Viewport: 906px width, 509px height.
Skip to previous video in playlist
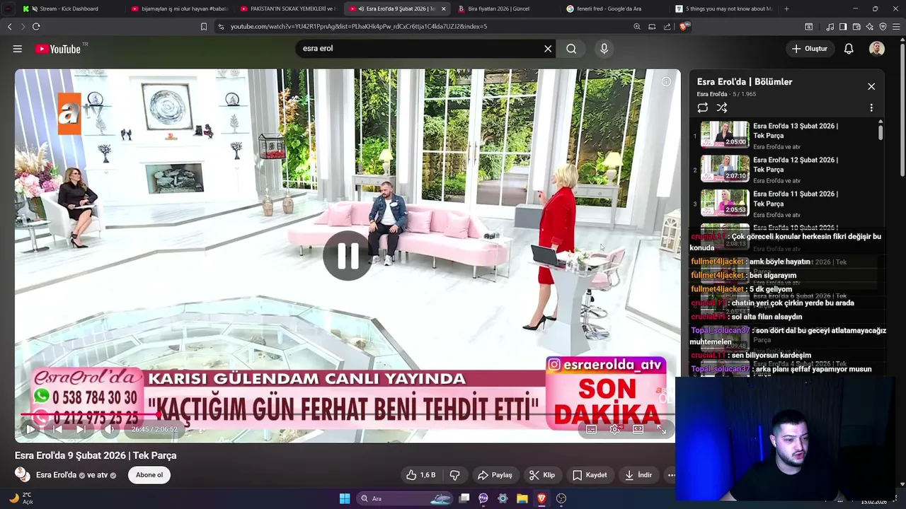(58, 429)
